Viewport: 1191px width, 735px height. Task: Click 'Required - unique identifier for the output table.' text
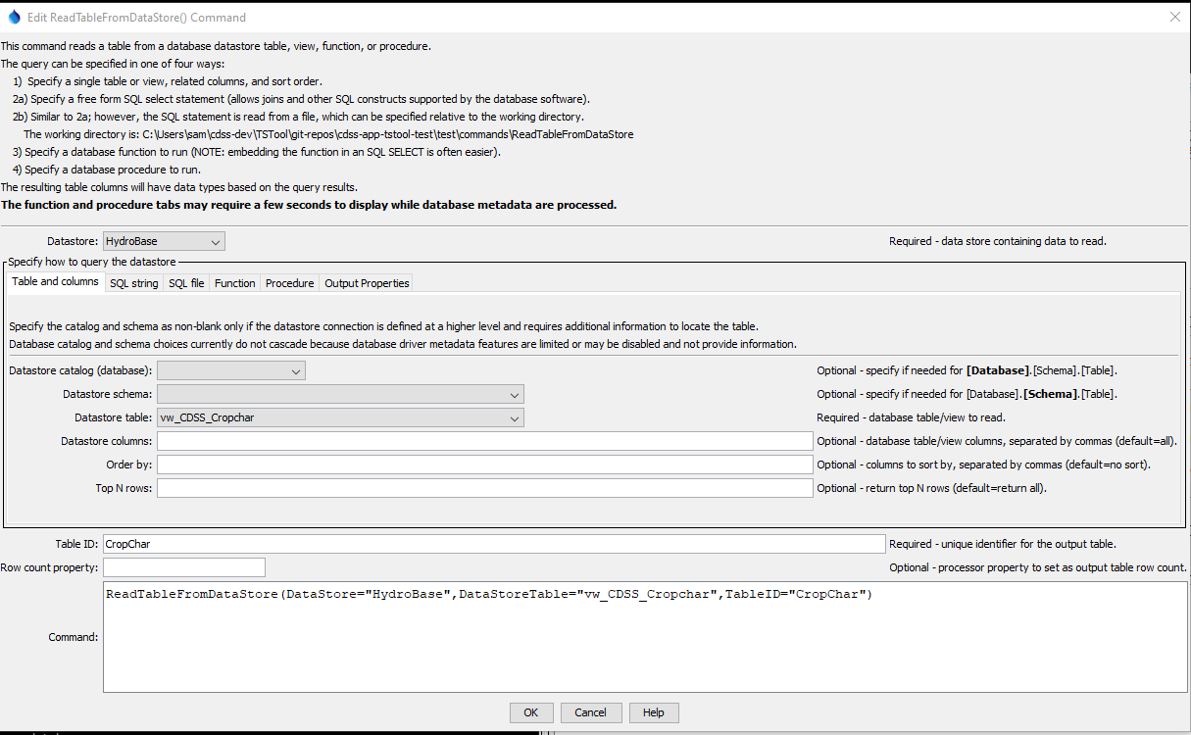1003,544
